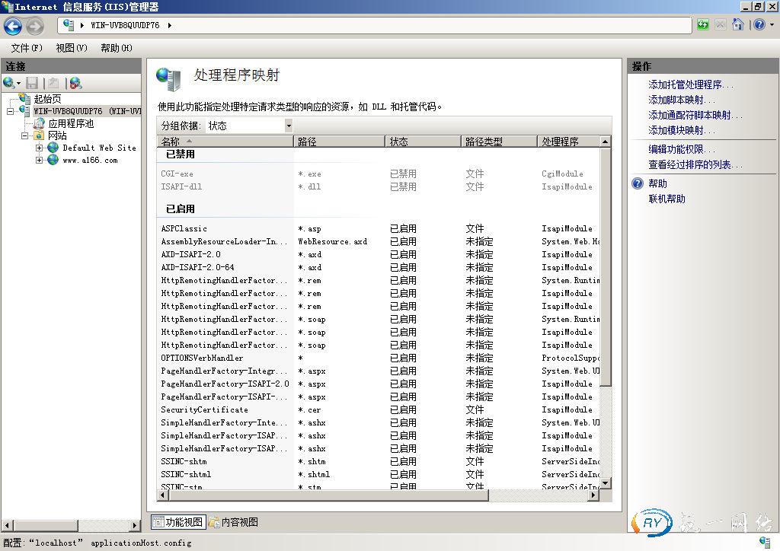Image resolution: width=780 pixels, height=551 pixels.
Task: Click the Delete Connection icon with red X
Action: pos(75,83)
